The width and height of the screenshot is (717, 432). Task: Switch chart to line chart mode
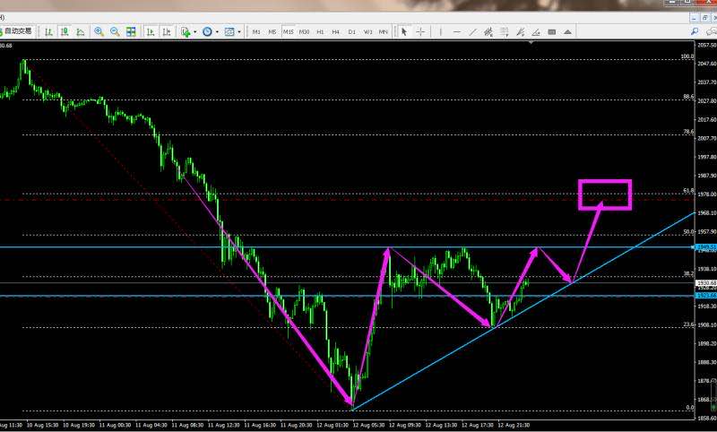coord(81,31)
